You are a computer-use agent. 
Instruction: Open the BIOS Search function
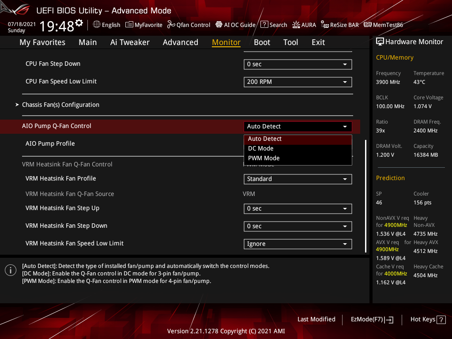point(274,25)
